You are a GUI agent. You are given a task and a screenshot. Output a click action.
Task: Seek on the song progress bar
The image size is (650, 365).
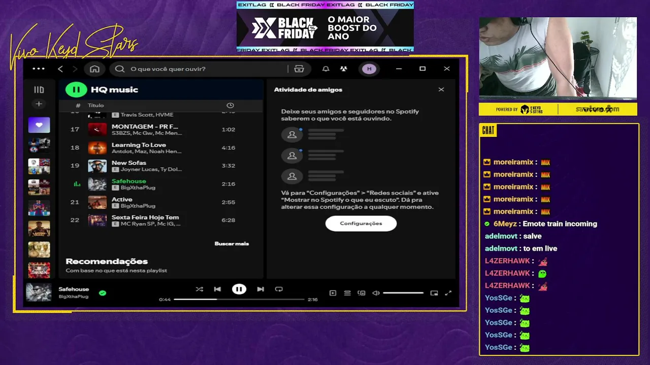[x=239, y=300]
